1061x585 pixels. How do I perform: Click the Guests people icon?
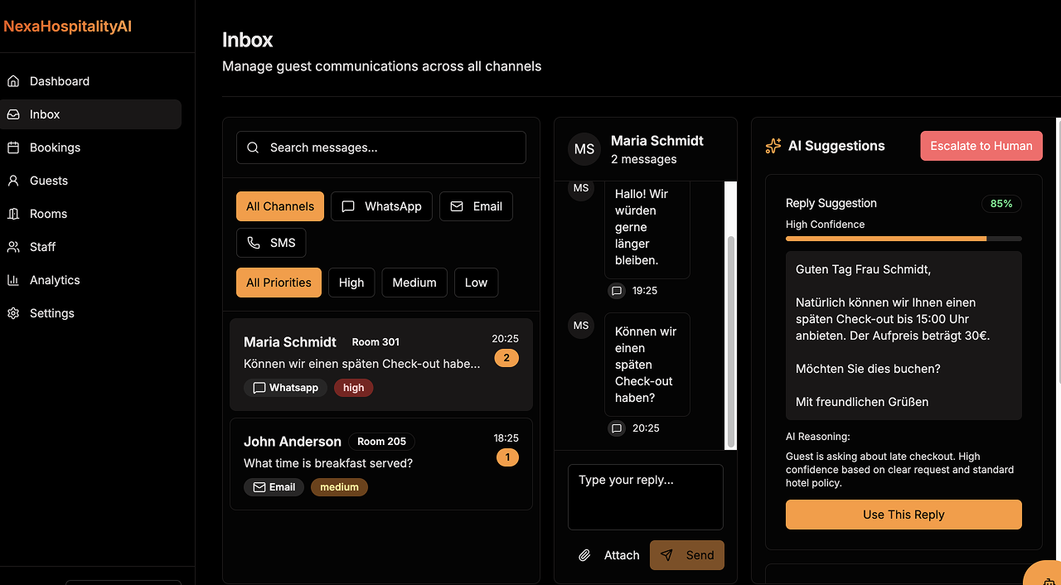[12, 180]
